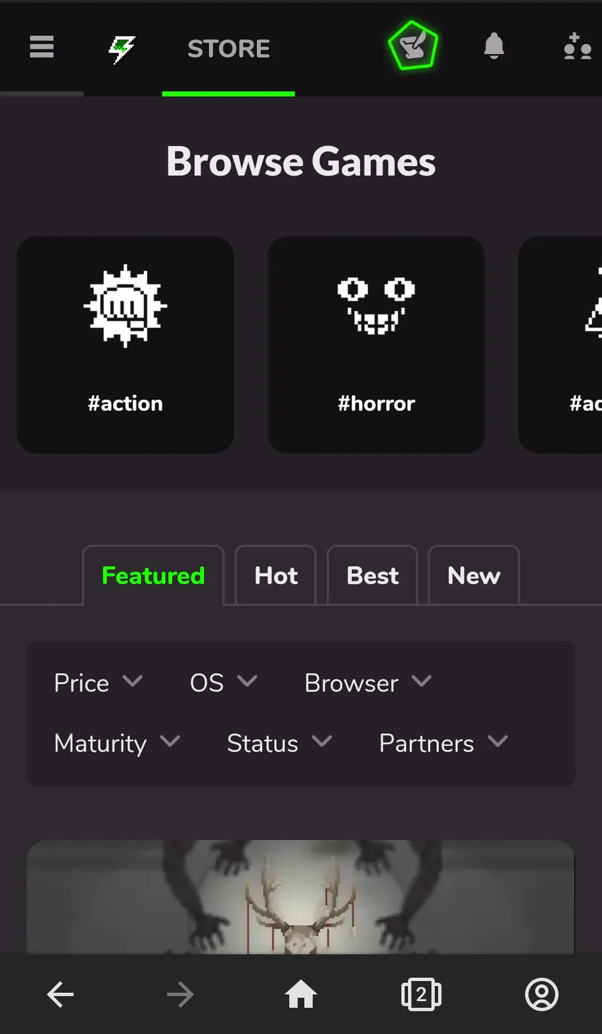This screenshot has height=1034, width=602.
Task: Tap the Game Jolt lightning logo
Action: tap(122, 49)
